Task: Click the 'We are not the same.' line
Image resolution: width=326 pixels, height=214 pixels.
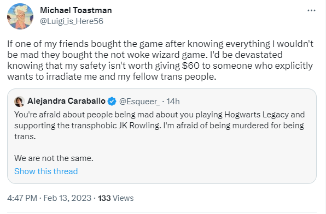Action: pyautogui.click(x=54, y=158)
